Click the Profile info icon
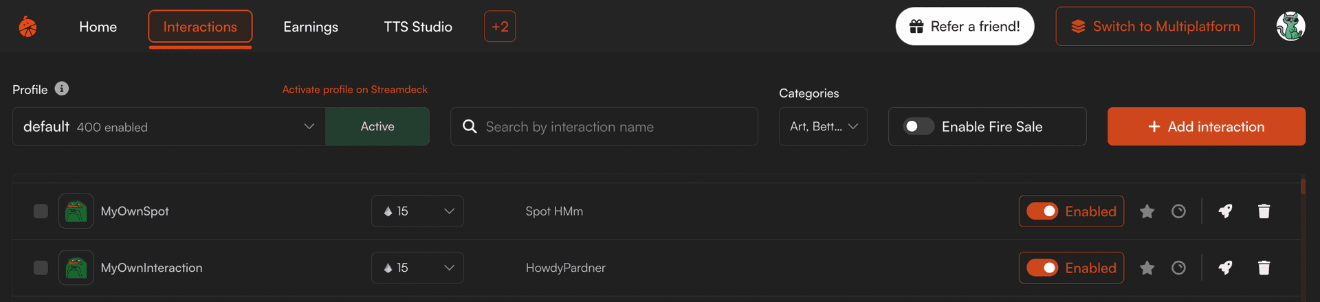Screen dimensions: 1320x302 tap(62, 89)
